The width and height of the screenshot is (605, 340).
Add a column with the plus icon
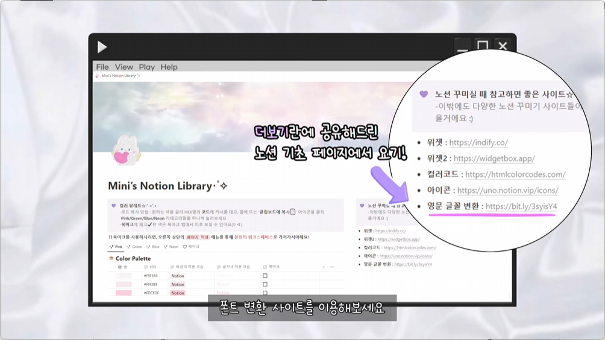324,267
